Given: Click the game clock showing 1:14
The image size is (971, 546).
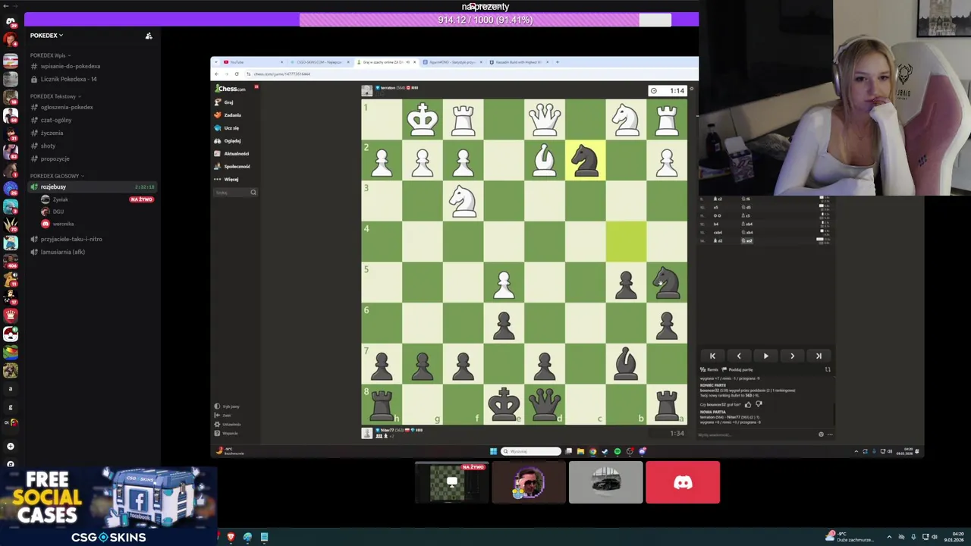Looking at the screenshot, I should (x=668, y=91).
